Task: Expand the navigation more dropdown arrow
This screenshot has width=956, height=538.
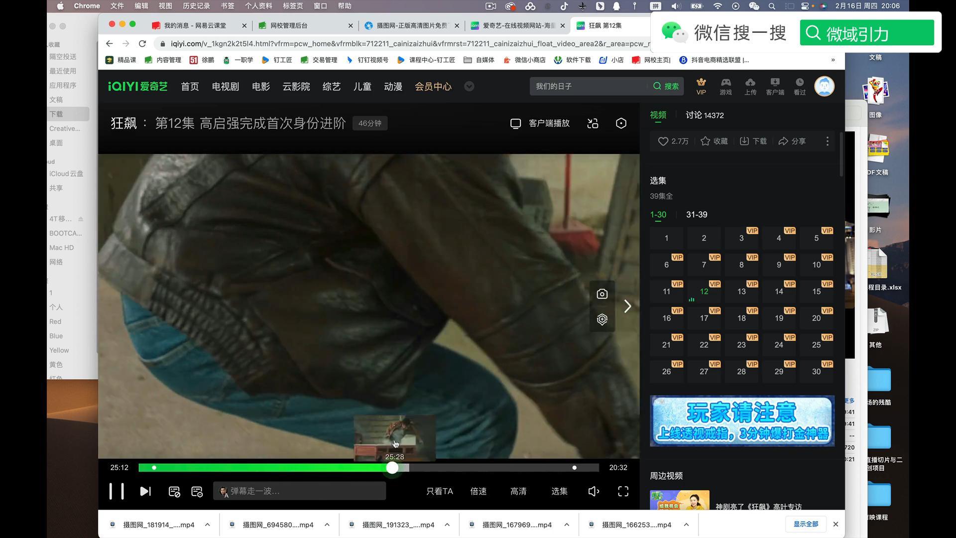Action: tap(469, 87)
